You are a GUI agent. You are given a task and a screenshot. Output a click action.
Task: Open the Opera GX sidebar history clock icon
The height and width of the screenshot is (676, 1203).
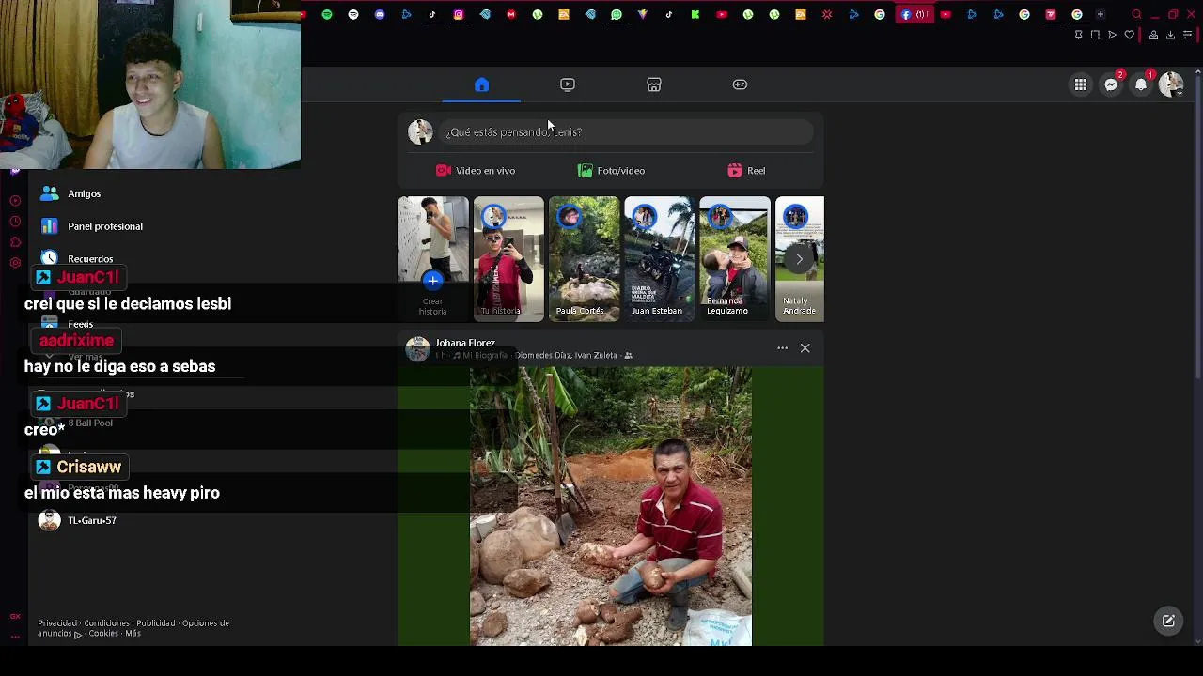point(15,221)
